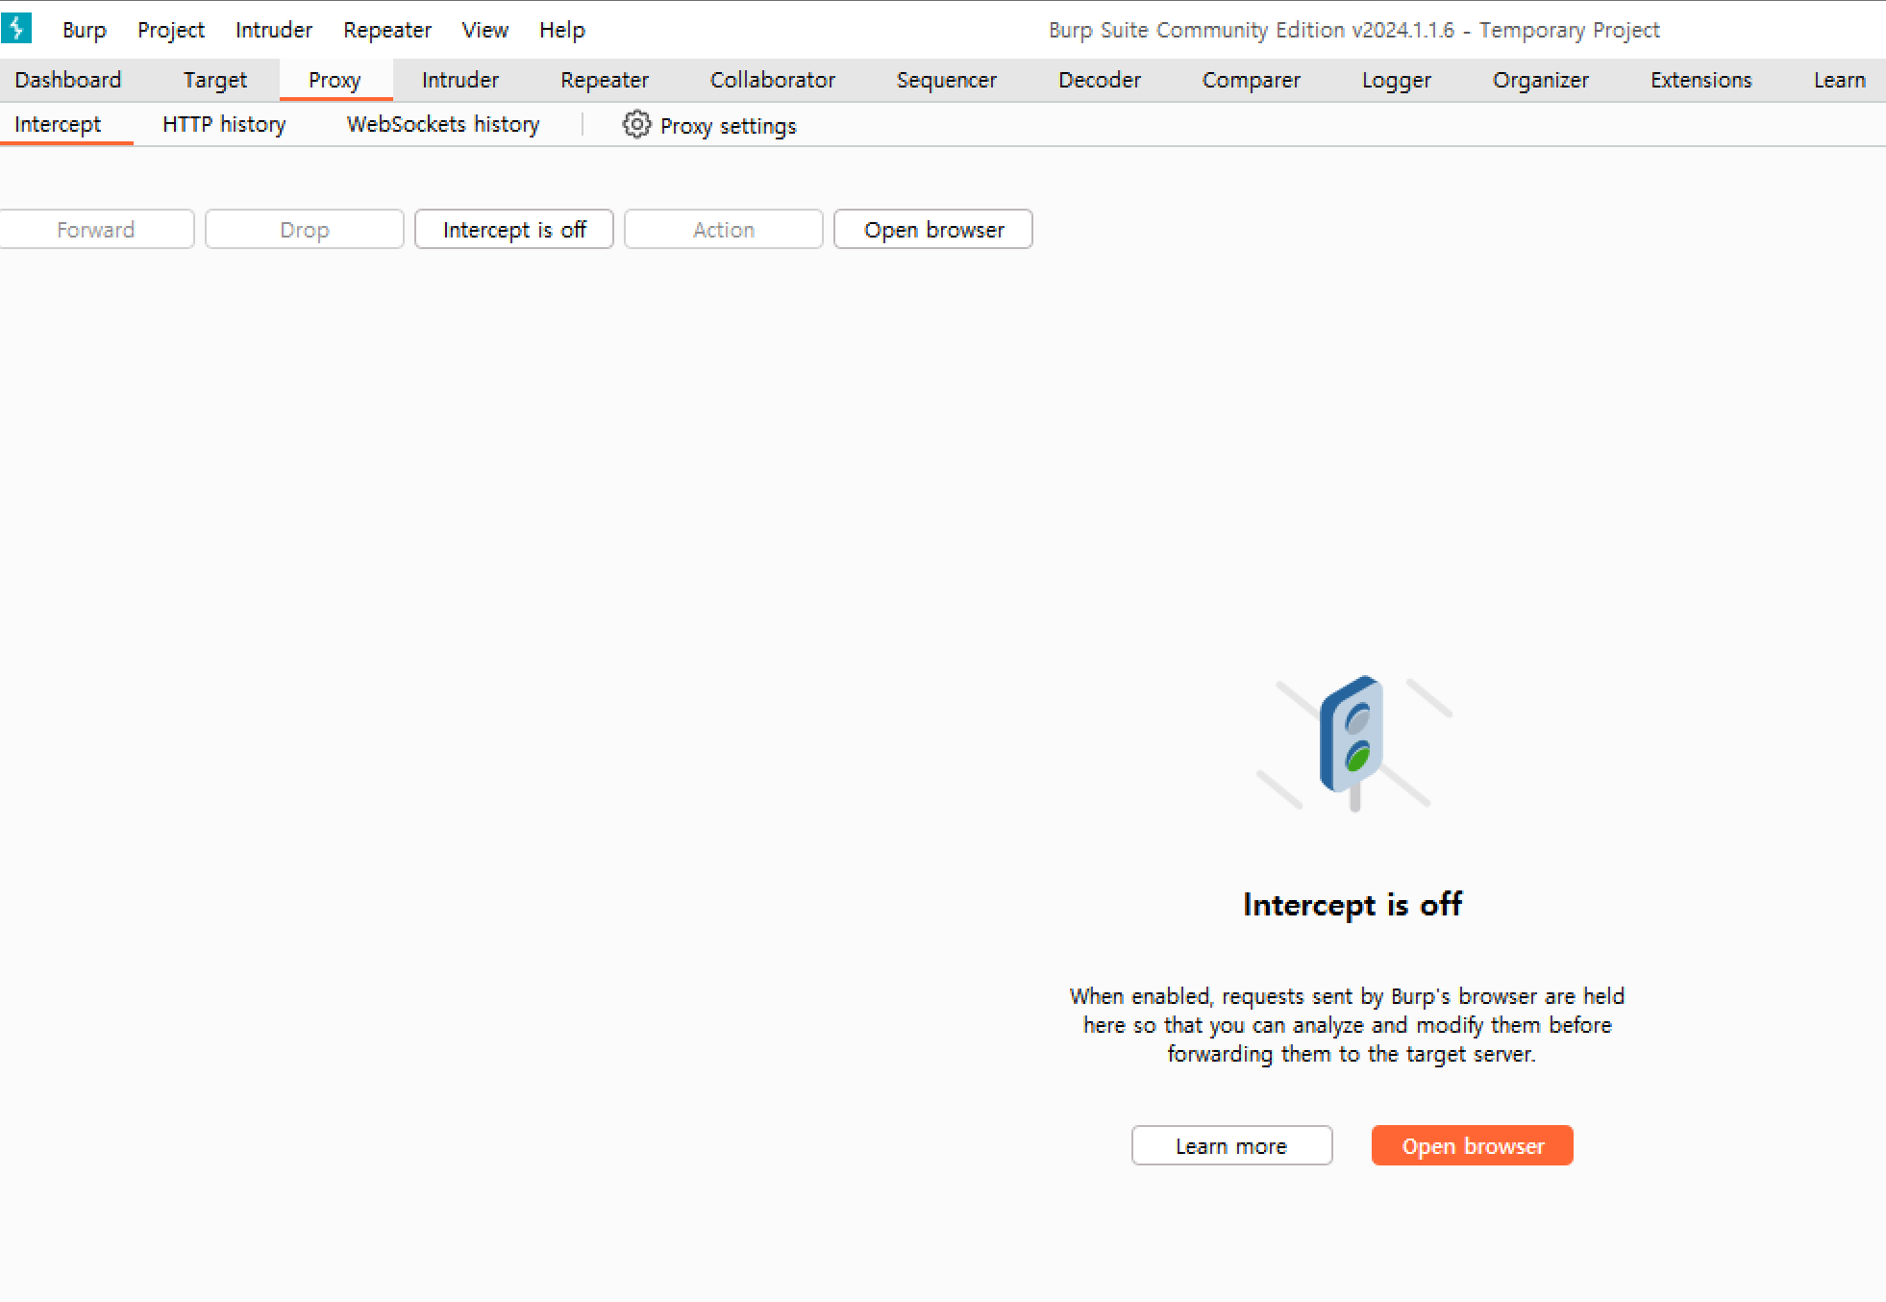The height and width of the screenshot is (1302, 1886).
Task: Open the Project menu
Action: 170,30
